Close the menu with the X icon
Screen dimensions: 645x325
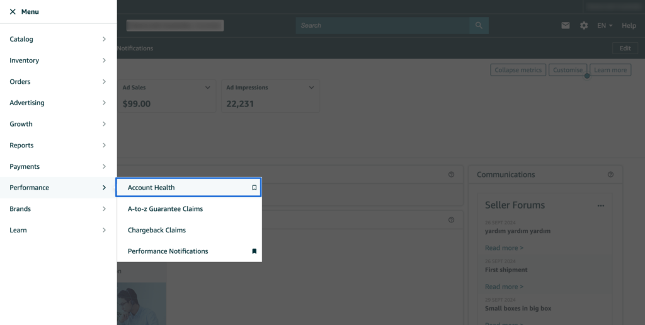13,11
